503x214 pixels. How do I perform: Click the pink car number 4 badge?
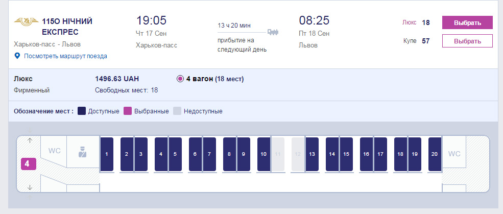tap(29, 164)
